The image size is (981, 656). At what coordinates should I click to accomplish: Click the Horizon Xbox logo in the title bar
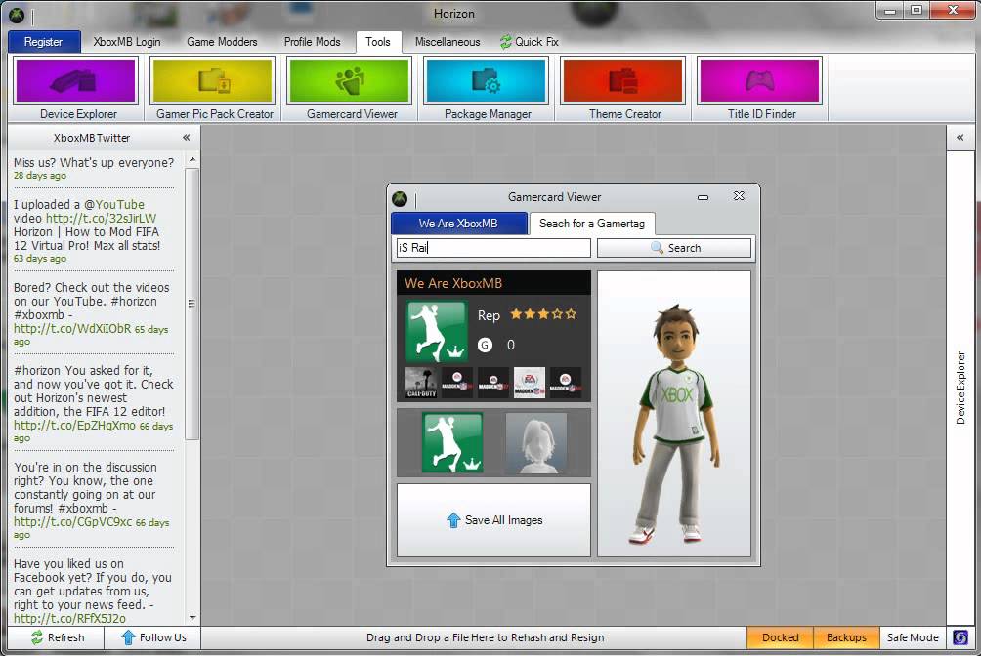(x=17, y=15)
